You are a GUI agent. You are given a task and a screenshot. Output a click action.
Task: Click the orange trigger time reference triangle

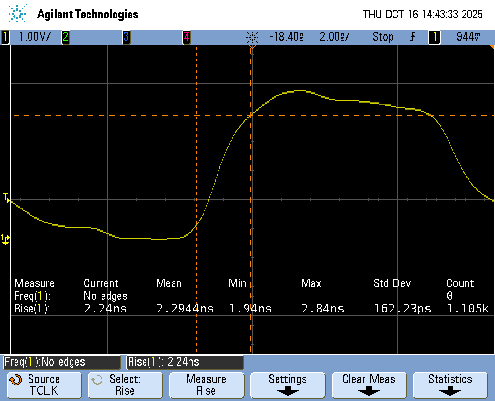(252, 48)
